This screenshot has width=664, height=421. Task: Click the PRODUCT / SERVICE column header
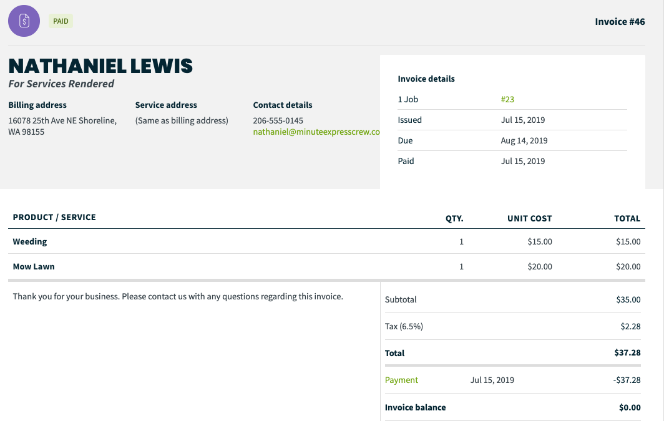click(54, 217)
